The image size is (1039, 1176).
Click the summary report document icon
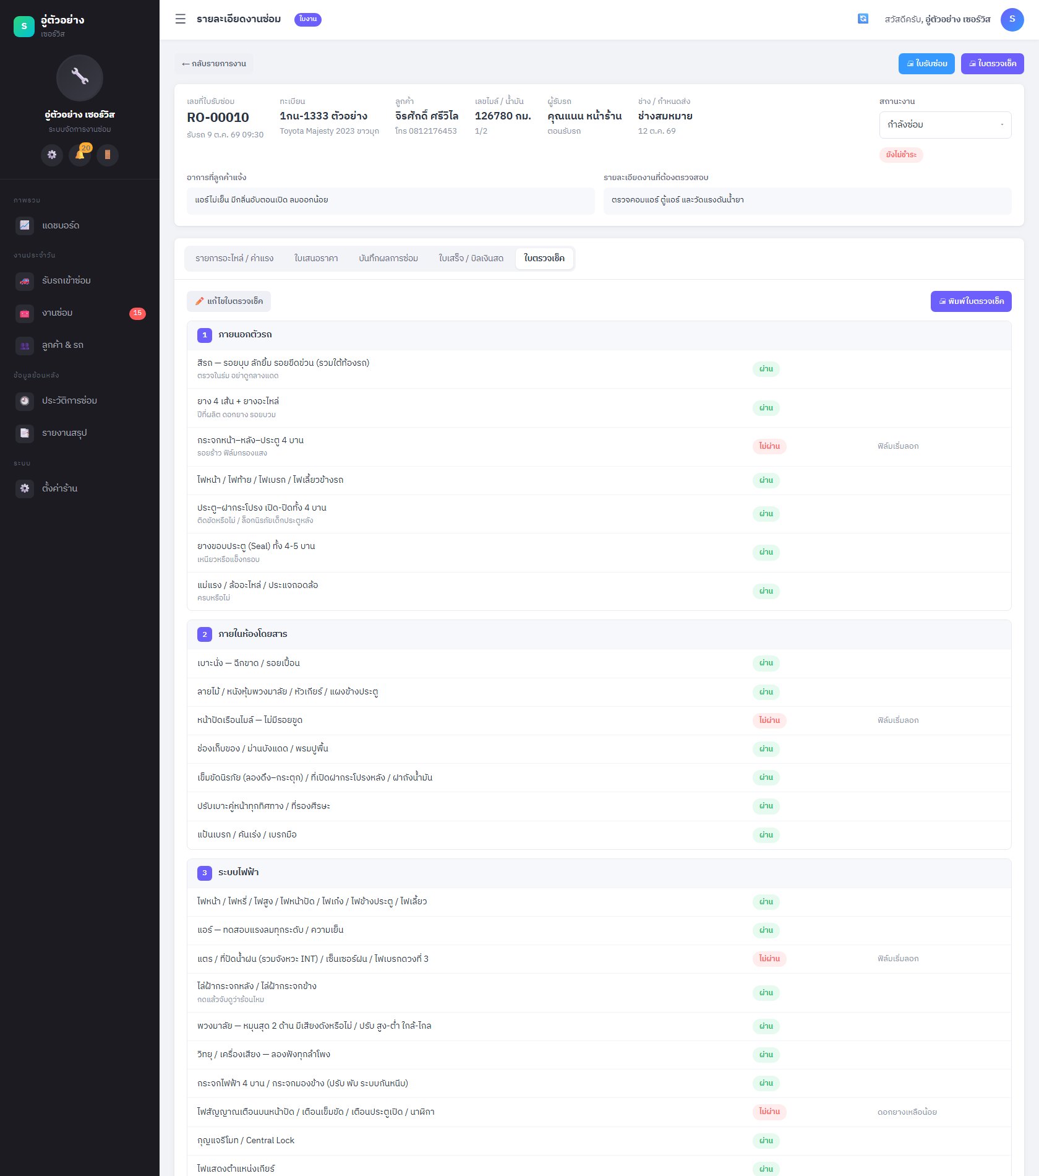pyautogui.click(x=25, y=433)
